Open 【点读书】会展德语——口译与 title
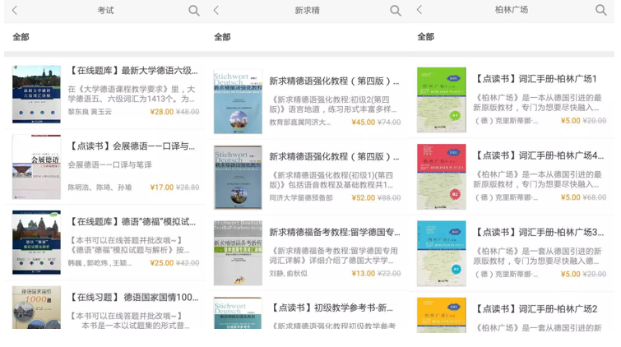Viewport: 621px width, 347px height. click(132, 146)
